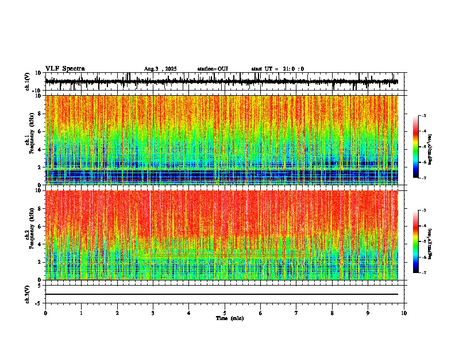Click the 8 kHz tick on ch.1 spectrogram
Image resolution: width=455 pixels, height=351 pixels.
(40, 114)
